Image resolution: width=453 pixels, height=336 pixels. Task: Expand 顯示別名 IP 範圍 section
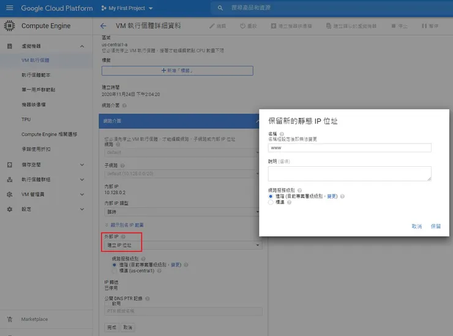[x=124, y=225]
